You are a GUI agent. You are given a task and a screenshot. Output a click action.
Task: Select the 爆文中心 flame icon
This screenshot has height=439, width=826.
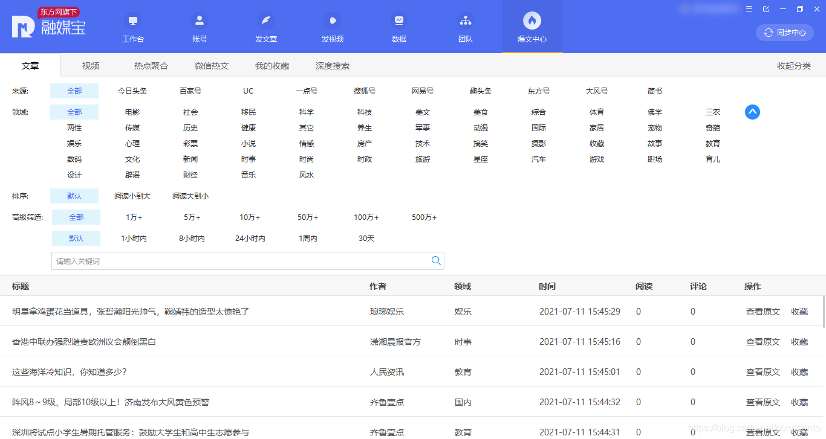532,21
